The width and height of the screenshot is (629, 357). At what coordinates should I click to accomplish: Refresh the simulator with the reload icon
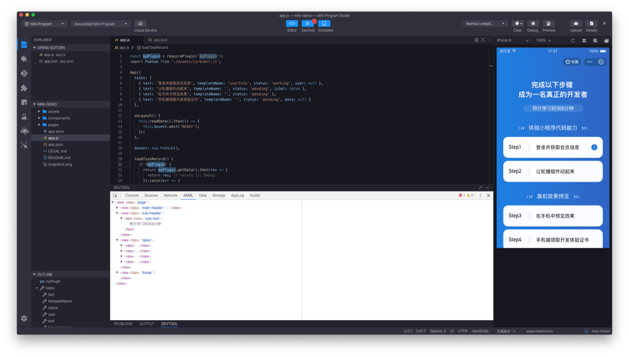[573, 40]
